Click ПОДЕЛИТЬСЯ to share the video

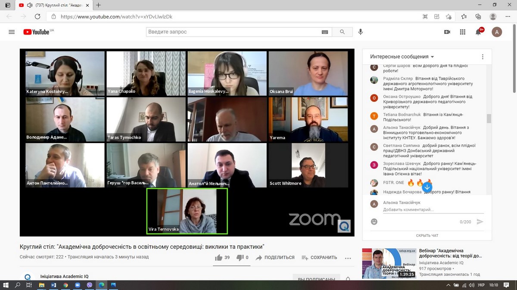(275, 258)
